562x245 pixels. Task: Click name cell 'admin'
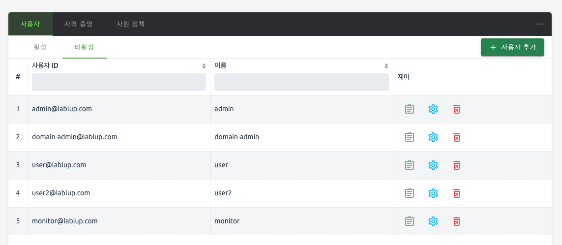[301, 109]
